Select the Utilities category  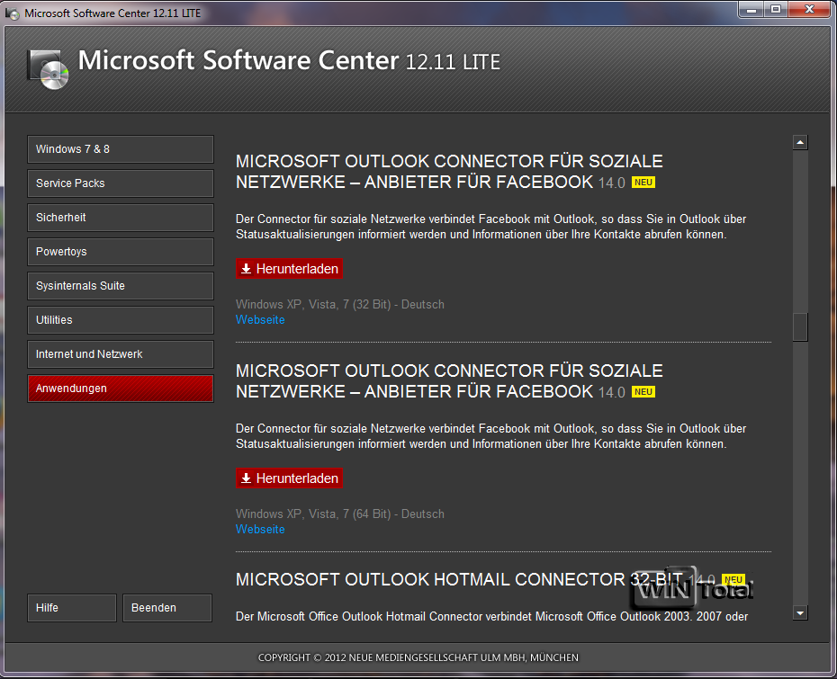coord(120,320)
